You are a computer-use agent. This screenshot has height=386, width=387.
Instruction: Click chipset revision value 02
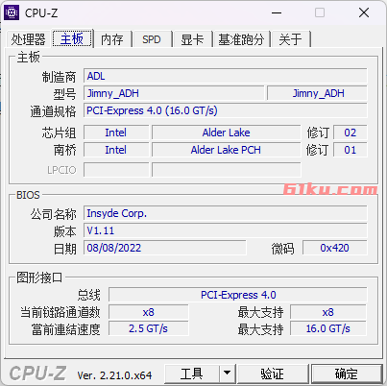point(351,133)
